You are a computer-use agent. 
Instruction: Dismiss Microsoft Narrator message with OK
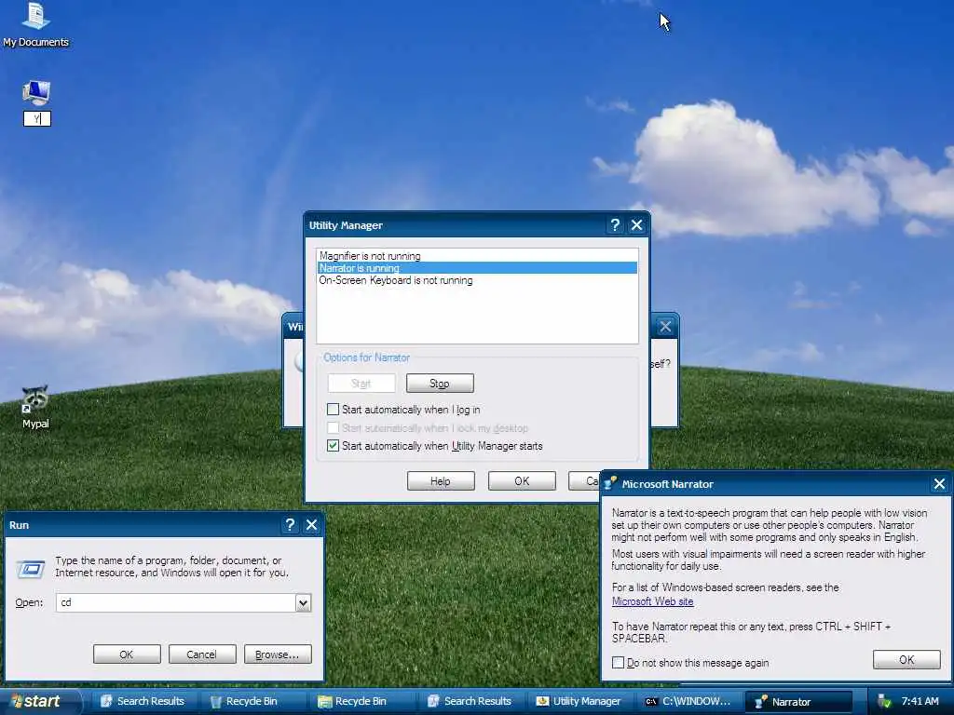906,660
